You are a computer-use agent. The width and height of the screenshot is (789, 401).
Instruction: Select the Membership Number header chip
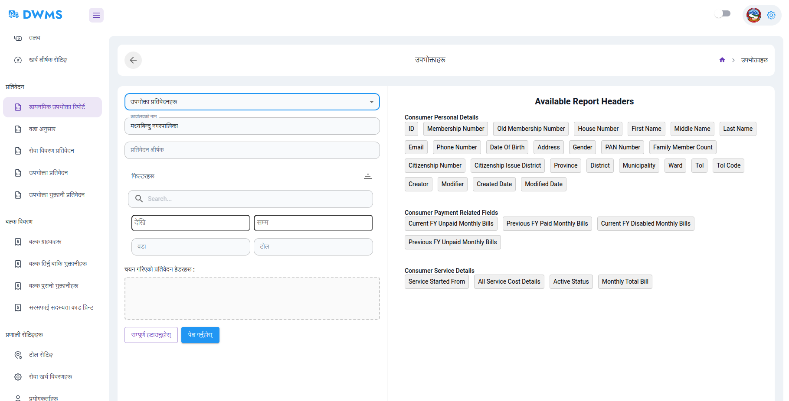pos(455,129)
